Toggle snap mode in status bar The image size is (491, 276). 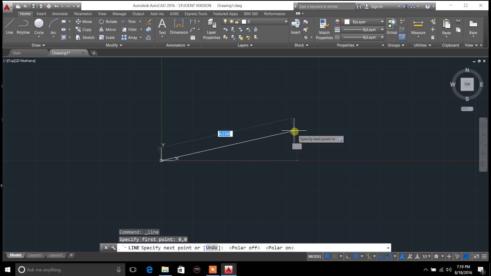334,256
